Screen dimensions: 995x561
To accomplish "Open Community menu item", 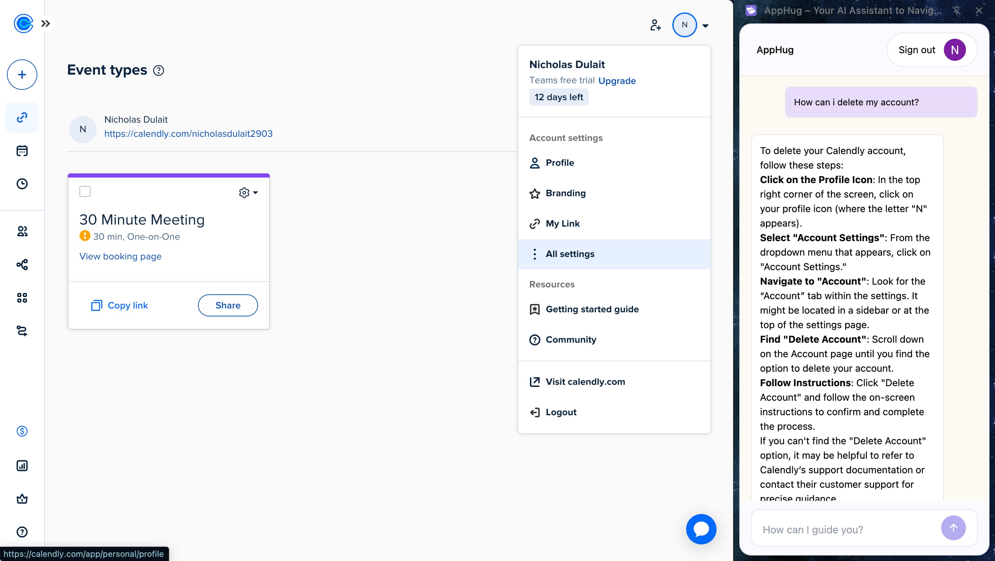I will (614, 340).
